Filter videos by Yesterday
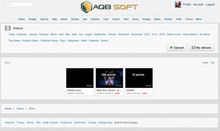Viewport: 220px width, 131px height. coord(22,34)
